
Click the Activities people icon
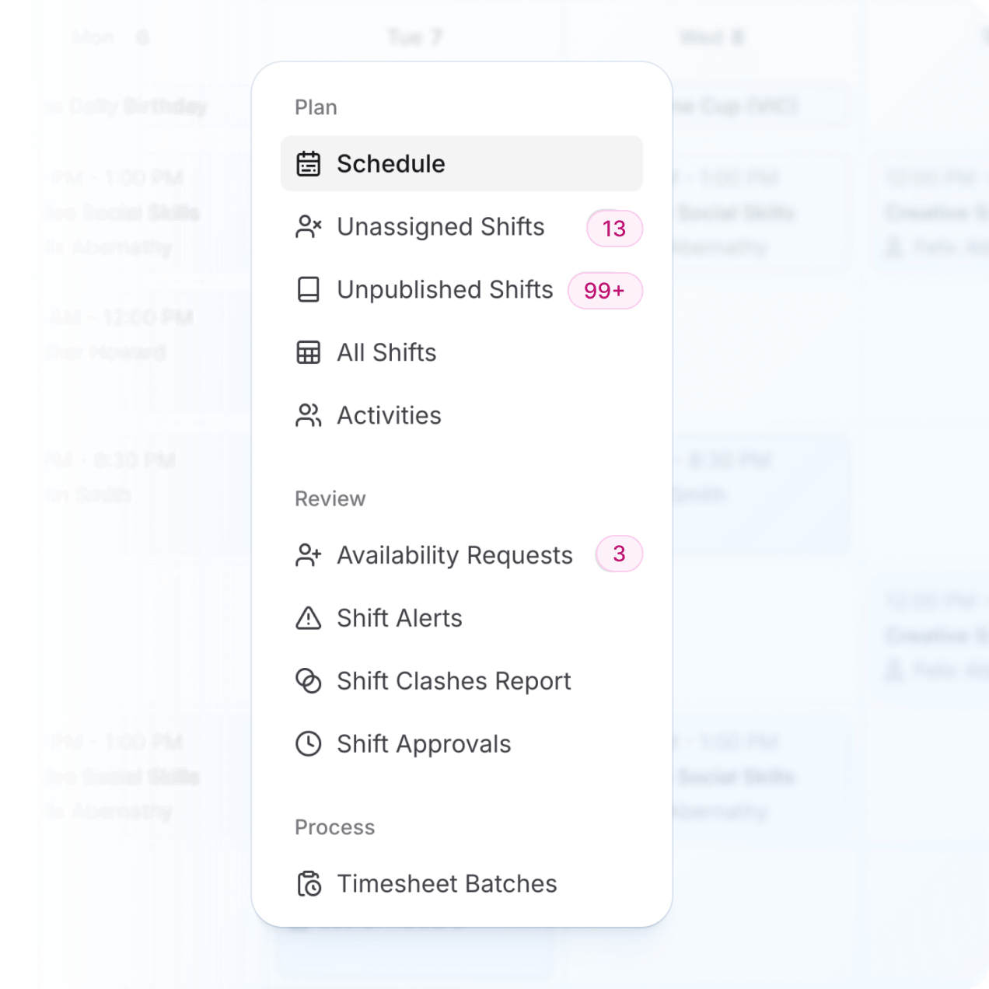pyautogui.click(x=309, y=415)
